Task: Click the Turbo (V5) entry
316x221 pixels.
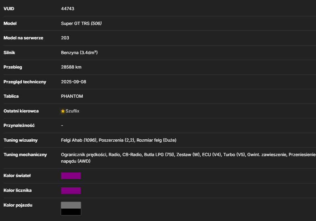Action: (x=234, y=155)
